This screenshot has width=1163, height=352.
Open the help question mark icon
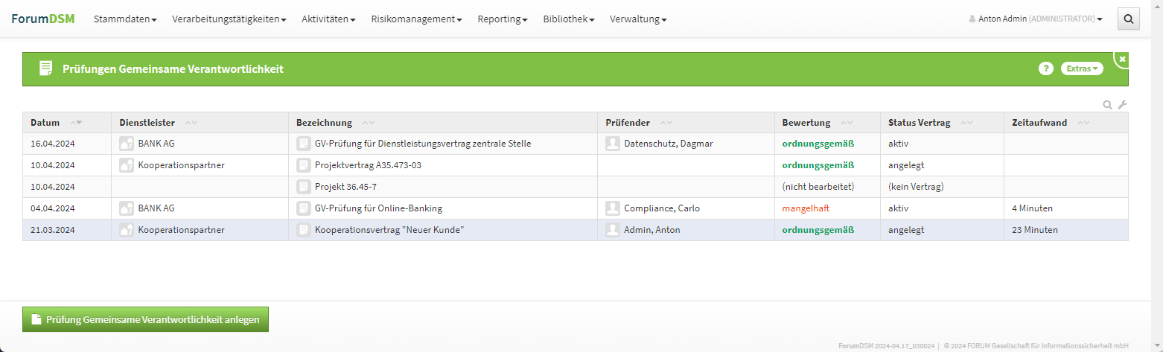1046,68
